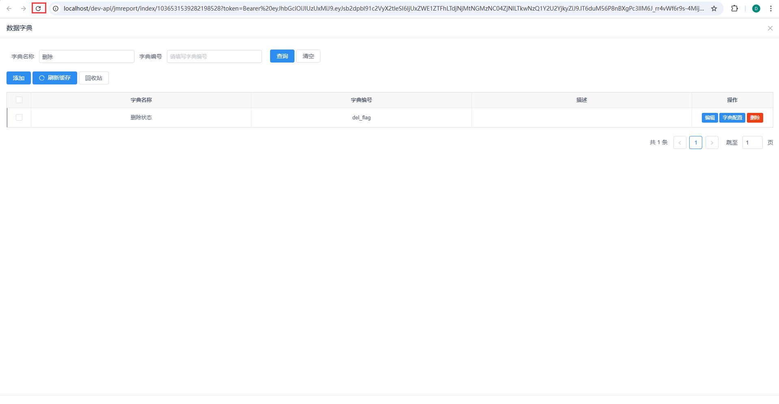Viewport: 779px width, 404px height.
Task: Open the browser extensions puzzle icon
Action: (x=734, y=9)
